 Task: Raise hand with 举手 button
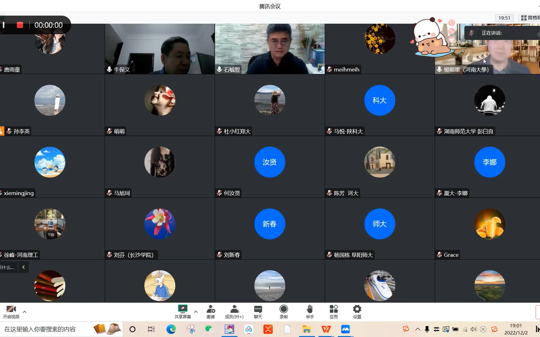pyautogui.click(x=310, y=312)
